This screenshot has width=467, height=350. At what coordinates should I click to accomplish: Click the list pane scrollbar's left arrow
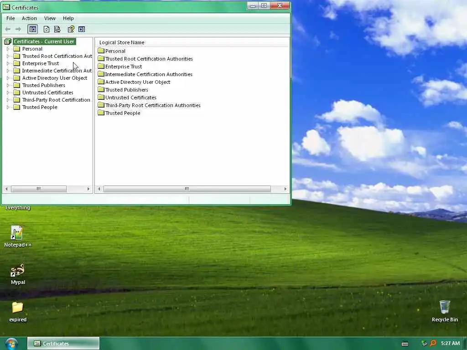pyautogui.click(x=99, y=189)
